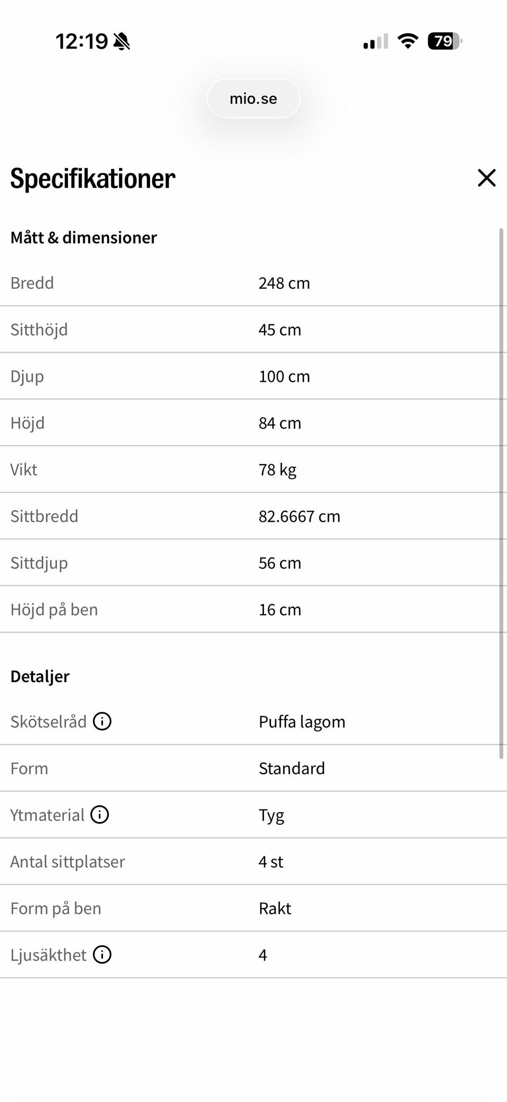The width and height of the screenshot is (507, 1102).
Task: Tap the battery indicator in status bar
Action: tap(444, 41)
